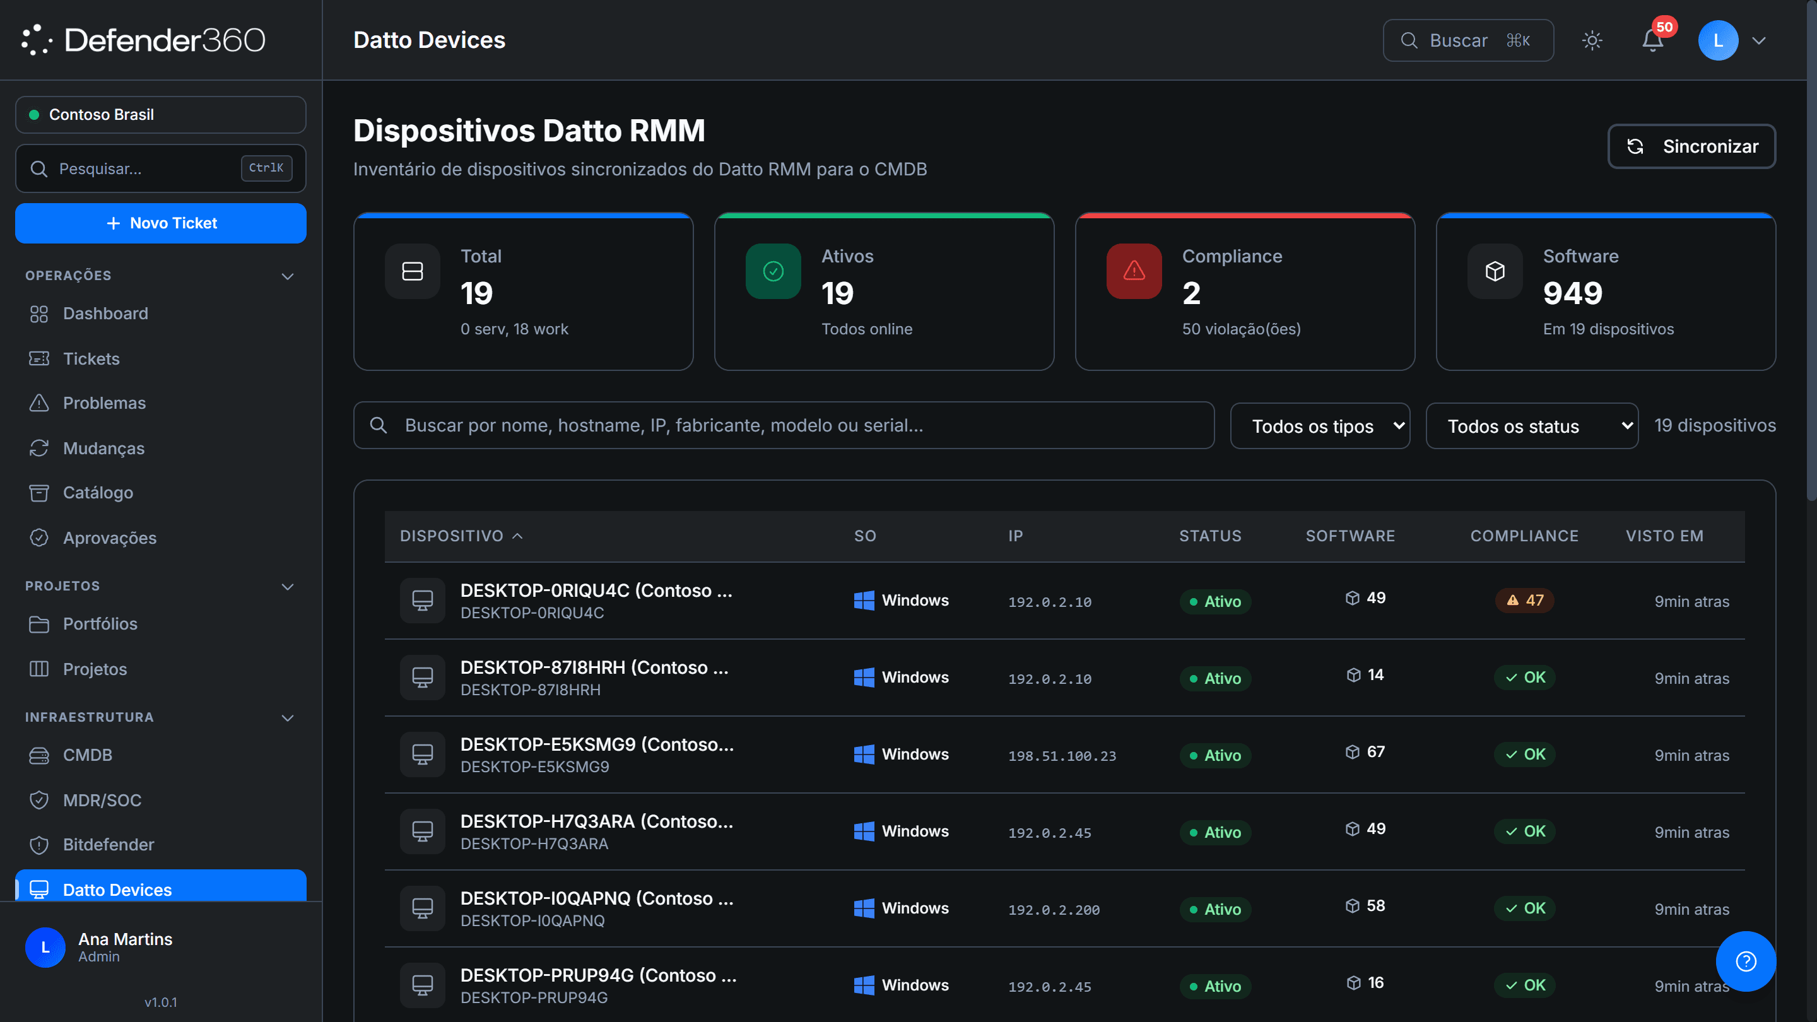Click the 50 violação(ões) text
Screen dimensions: 1817x1022
coord(1242,329)
